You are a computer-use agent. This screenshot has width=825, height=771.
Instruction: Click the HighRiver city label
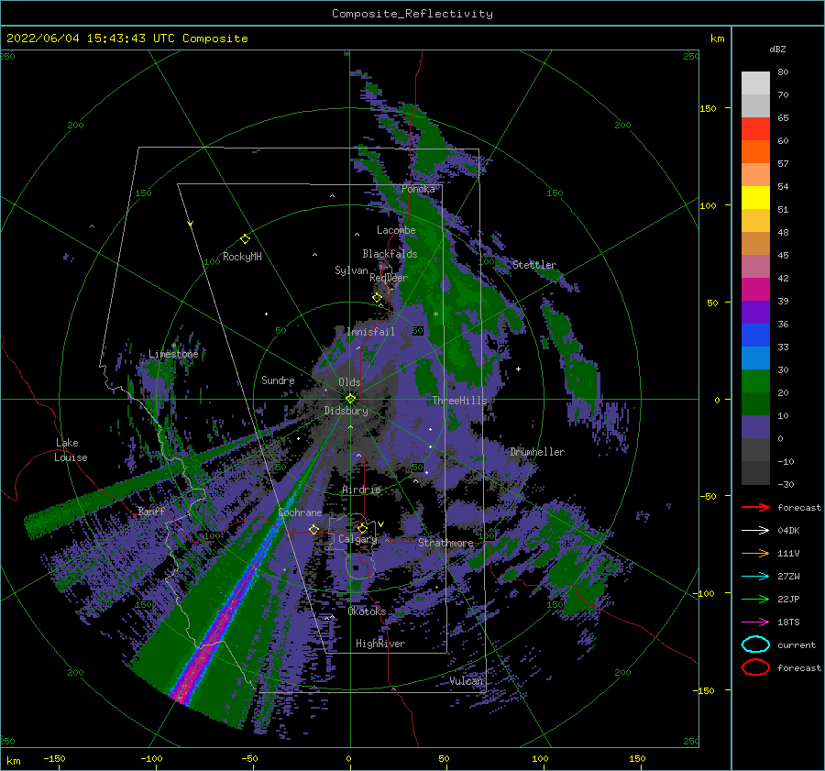pyautogui.click(x=380, y=644)
